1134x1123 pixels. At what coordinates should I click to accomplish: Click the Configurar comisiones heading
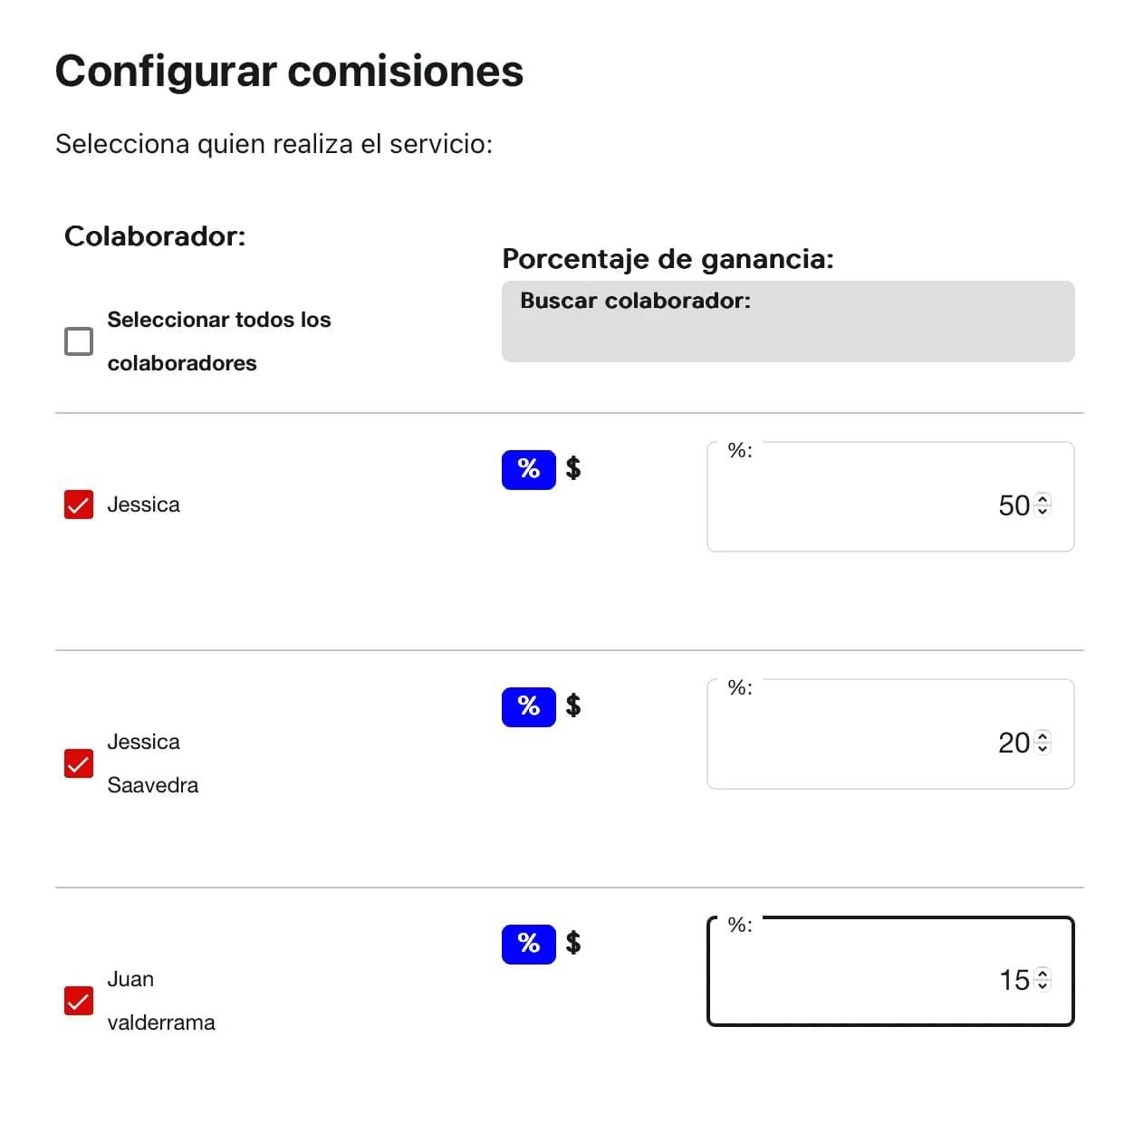[x=290, y=71]
